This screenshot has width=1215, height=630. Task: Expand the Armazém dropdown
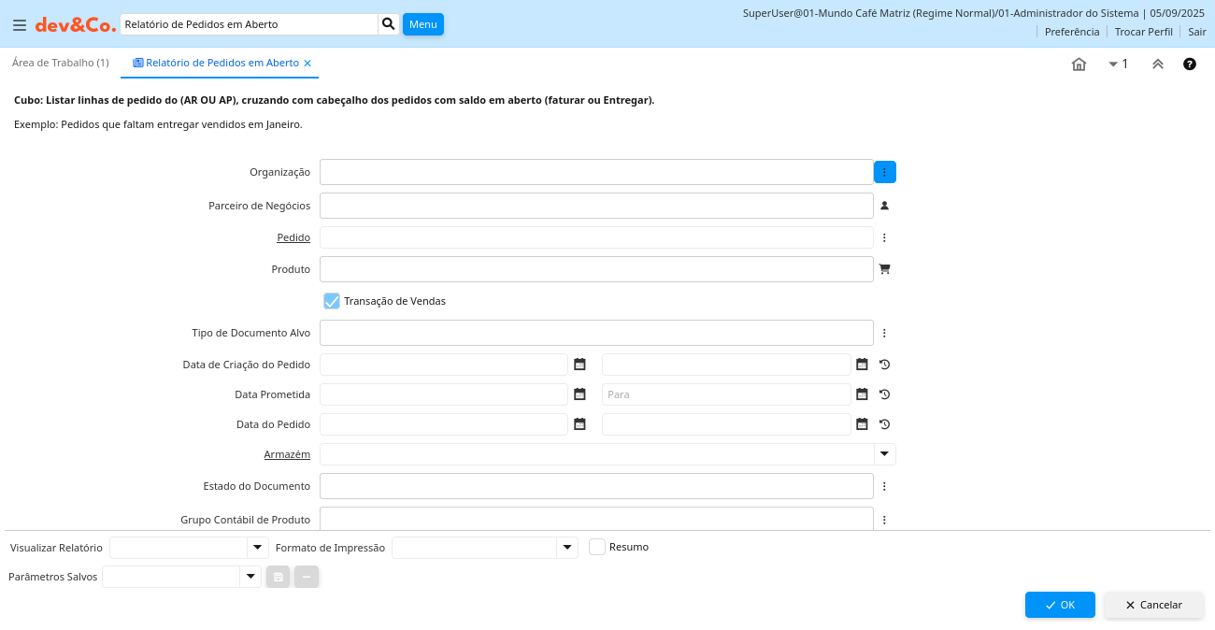pyautogui.click(x=884, y=454)
